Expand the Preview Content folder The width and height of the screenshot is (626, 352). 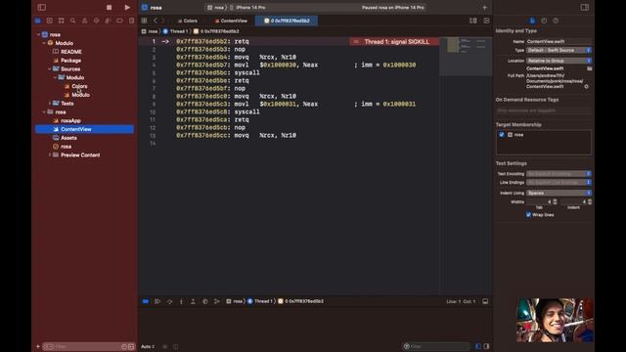point(50,154)
